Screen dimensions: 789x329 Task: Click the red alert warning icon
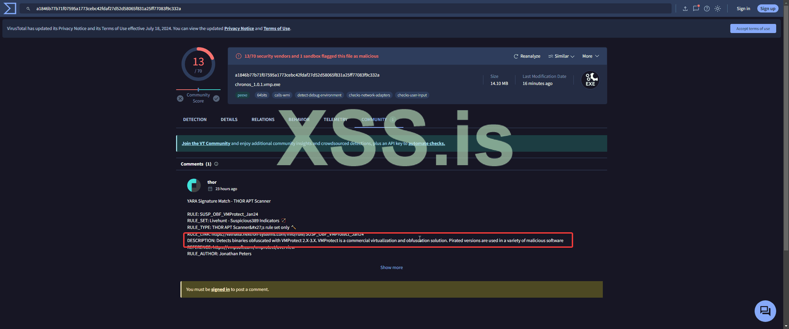[x=238, y=56]
